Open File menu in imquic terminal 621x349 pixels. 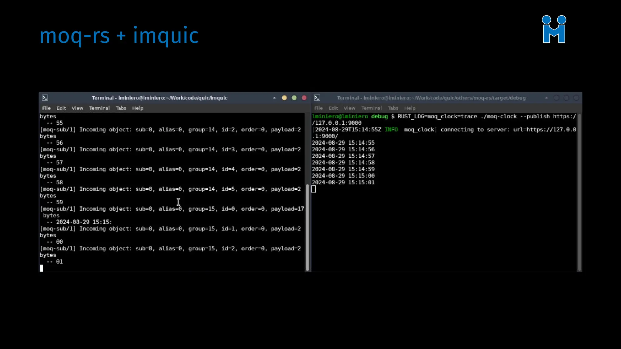pos(46,108)
